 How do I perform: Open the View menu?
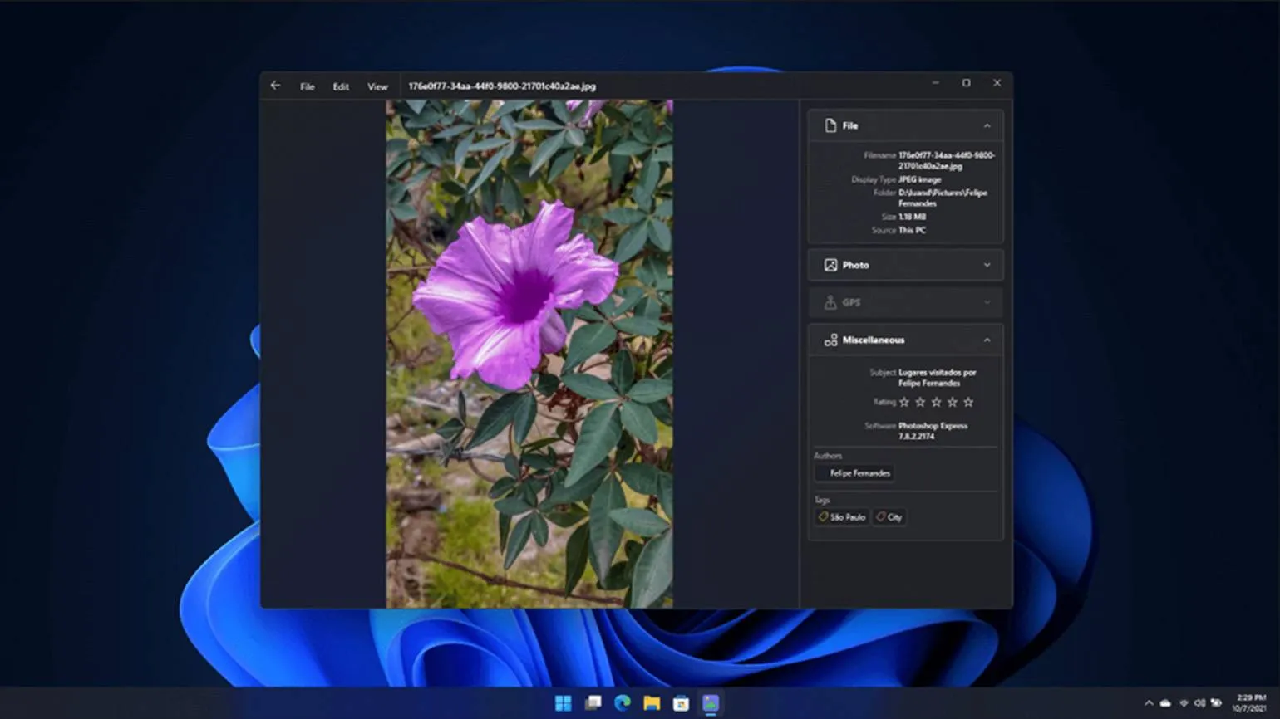(377, 86)
